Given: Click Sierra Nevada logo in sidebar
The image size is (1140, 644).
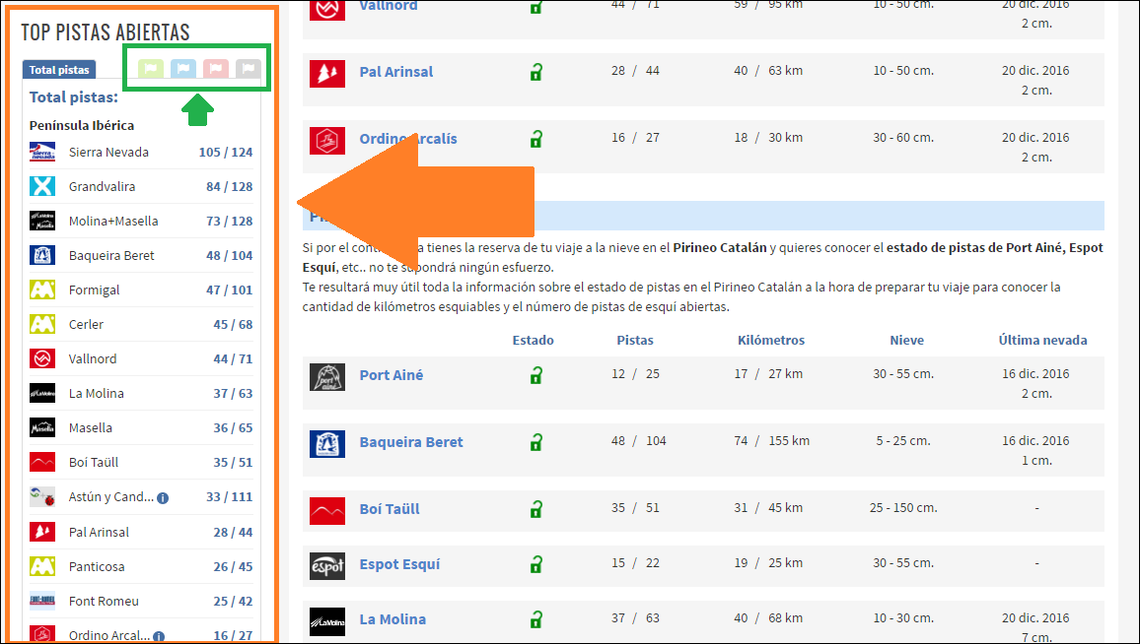Looking at the screenshot, I should click(42, 152).
